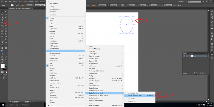Viewport: 214px width, 107px height.
Task: Select the Selection arrow tool
Action: click(x=2, y=12)
